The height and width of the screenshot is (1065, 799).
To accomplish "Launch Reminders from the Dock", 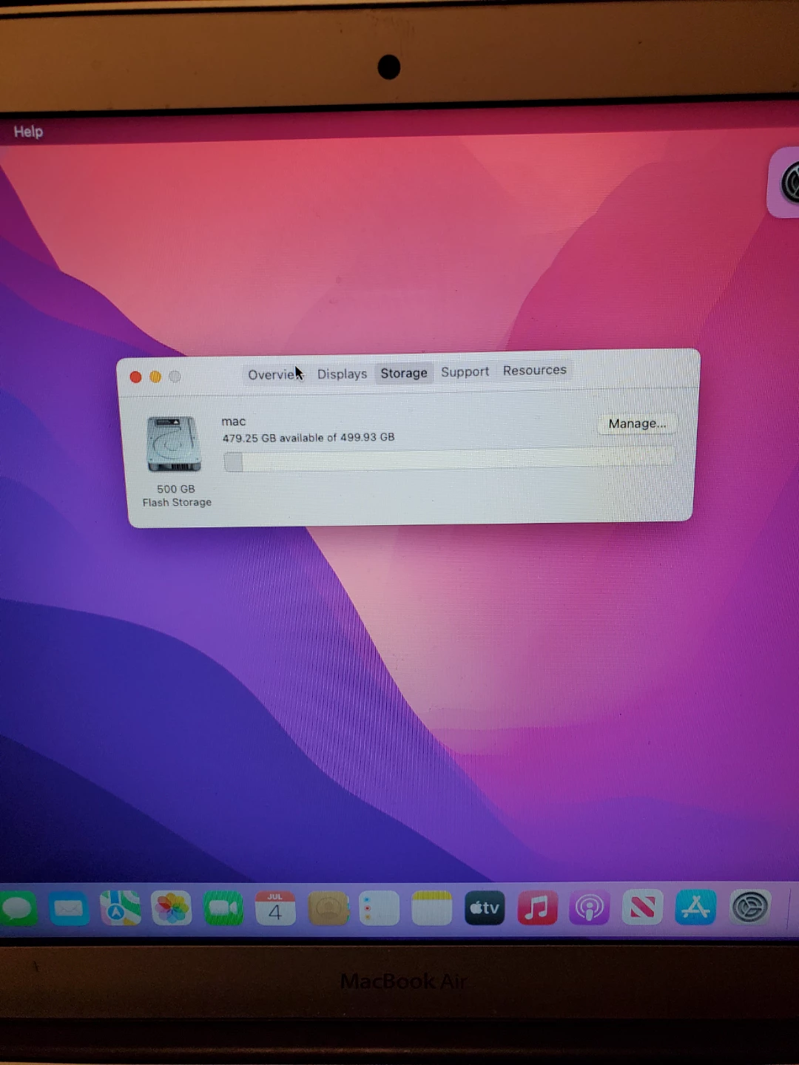I will coord(379,908).
